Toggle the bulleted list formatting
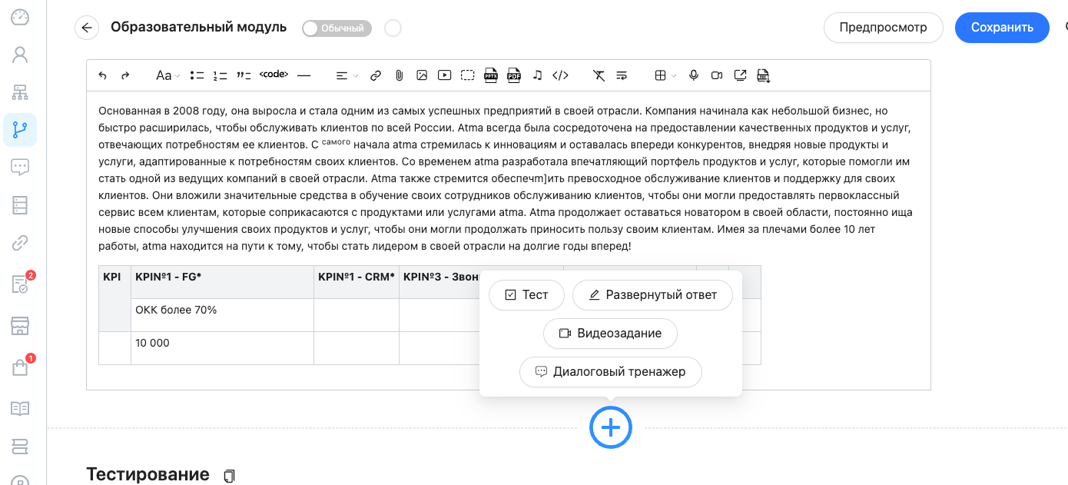Viewport: 1068px width, 485px height. tap(197, 75)
